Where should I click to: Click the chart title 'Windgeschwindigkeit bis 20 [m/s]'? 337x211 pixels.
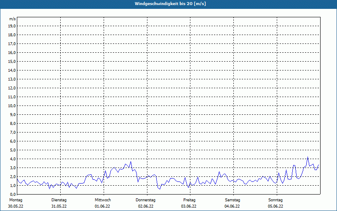pos(170,4)
